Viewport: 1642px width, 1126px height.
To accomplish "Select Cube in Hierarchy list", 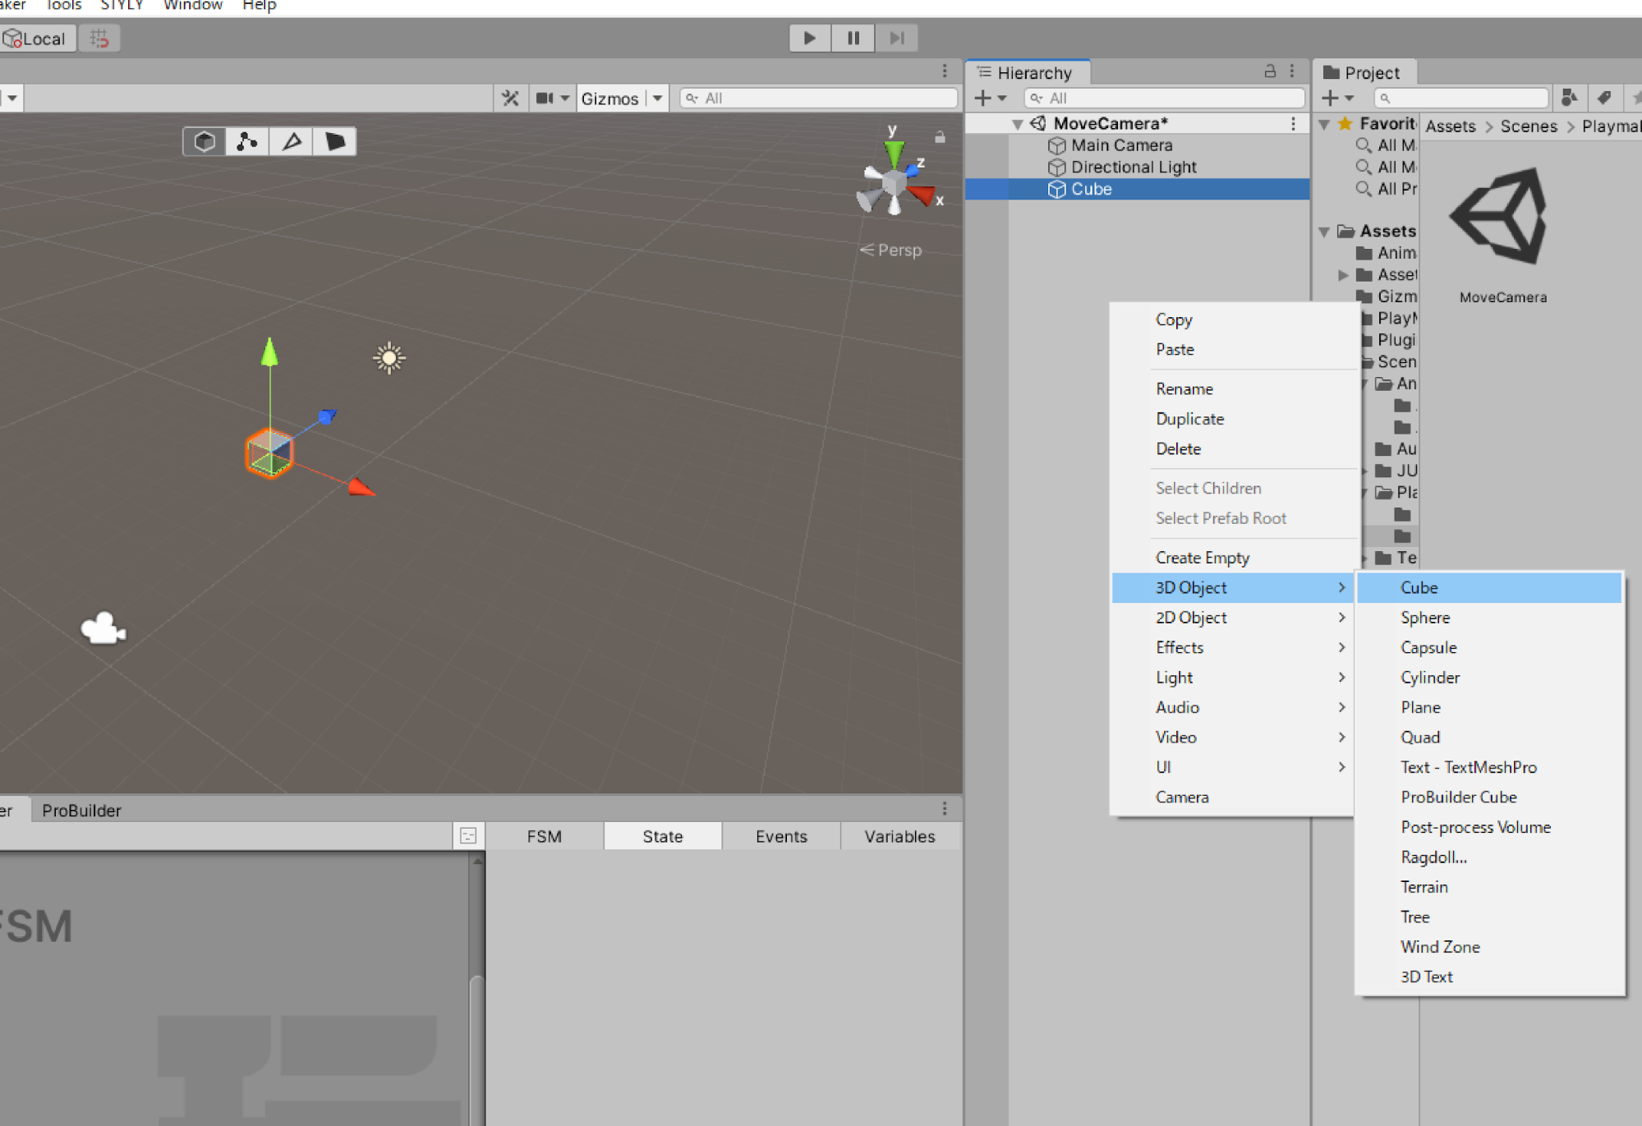I will tap(1091, 189).
